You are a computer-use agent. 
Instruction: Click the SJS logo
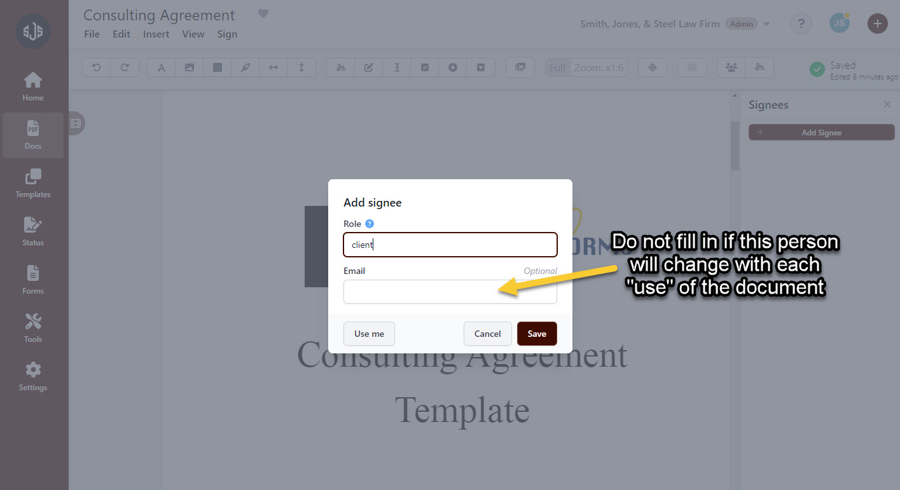(33, 31)
